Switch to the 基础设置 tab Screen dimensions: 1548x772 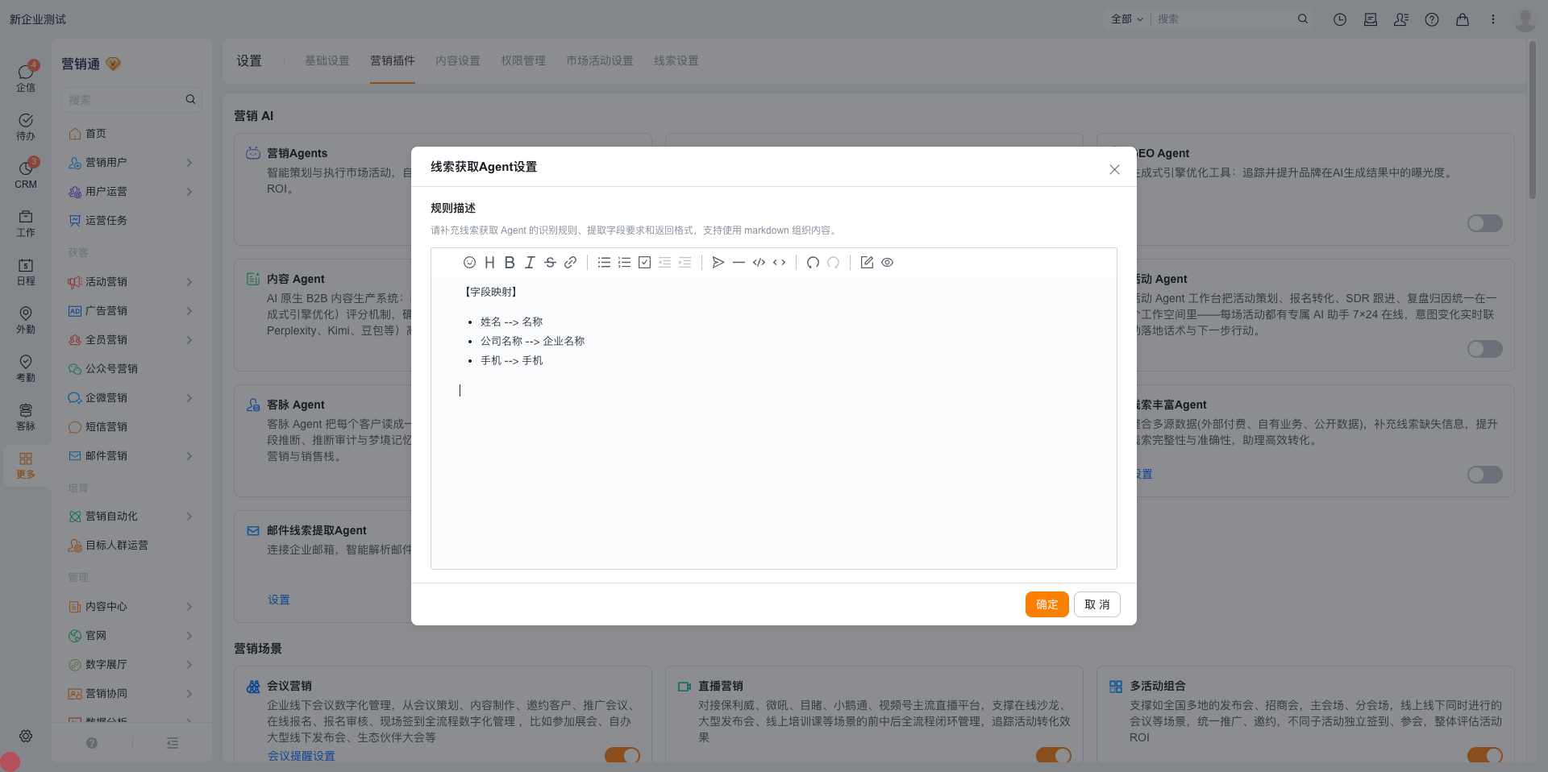coord(327,60)
